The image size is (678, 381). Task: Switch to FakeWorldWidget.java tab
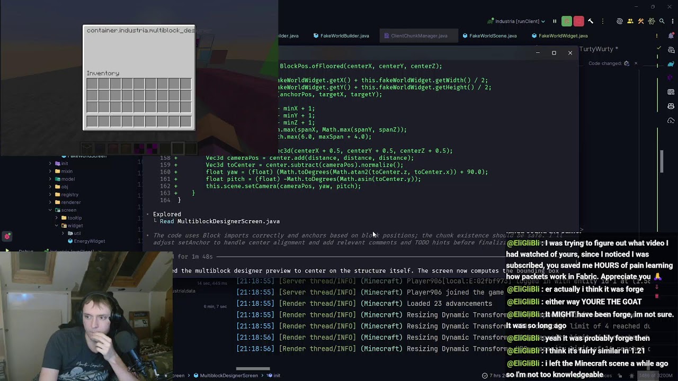tap(559, 36)
